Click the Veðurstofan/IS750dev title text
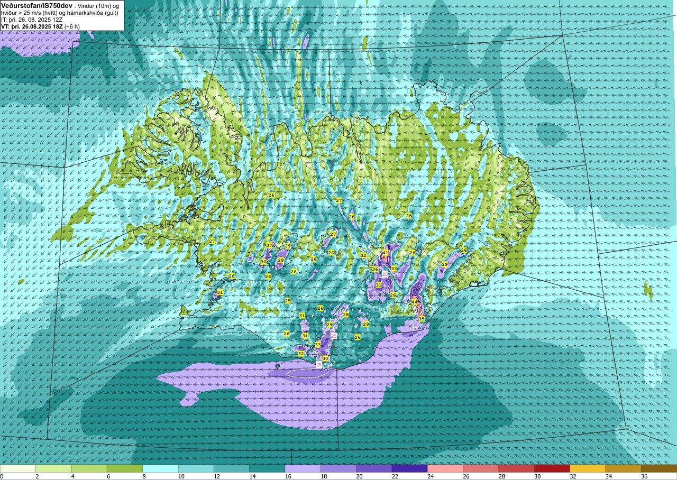 [x=36, y=5]
